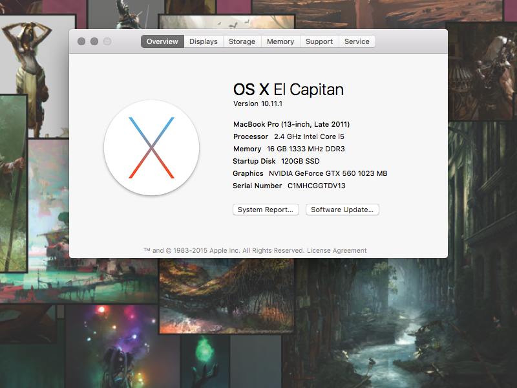Minimize the About This Mac window
Viewport: 517px width, 388px height.
pyautogui.click(x=94, y=41)
